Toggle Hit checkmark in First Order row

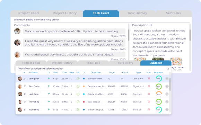click(x=78, y=86)
